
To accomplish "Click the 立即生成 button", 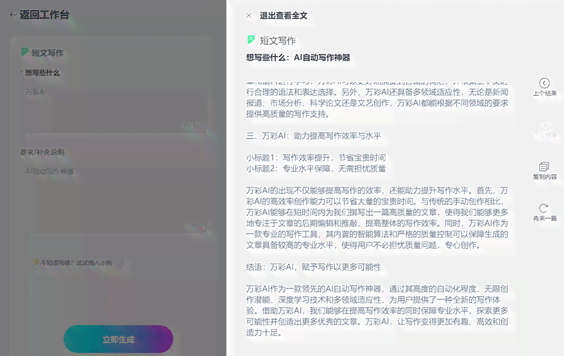I will 118,339.
